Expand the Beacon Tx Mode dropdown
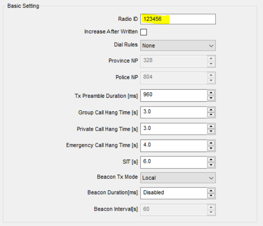 click(178, 178)
